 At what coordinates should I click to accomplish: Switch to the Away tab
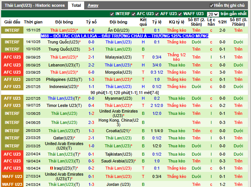tap(93, 5)
